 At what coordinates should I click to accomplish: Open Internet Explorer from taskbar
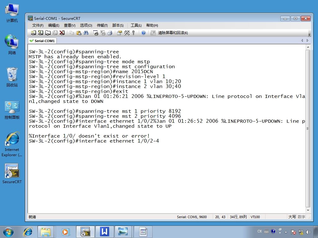[x=28, y=232]
